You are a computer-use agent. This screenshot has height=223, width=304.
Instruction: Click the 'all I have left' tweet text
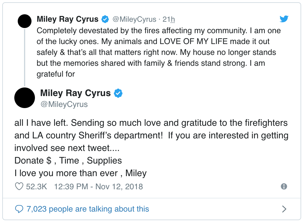click(151, 148)
